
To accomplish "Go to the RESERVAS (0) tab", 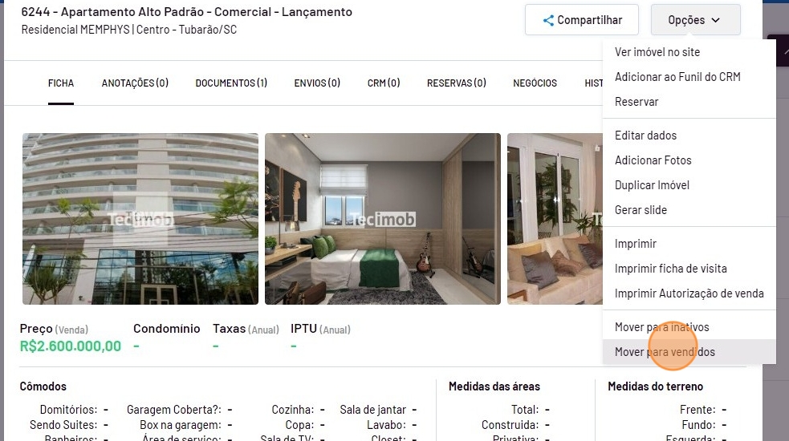I will [x=457, y=83].
